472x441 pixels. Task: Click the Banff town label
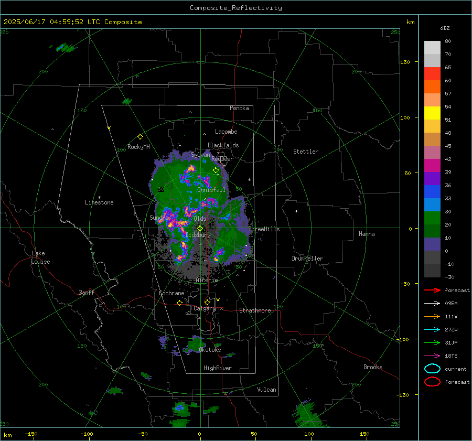click(87, 293)
